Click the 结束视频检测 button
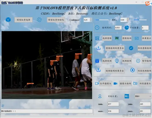The image size is (152, 118). click(x=144, y=71)
